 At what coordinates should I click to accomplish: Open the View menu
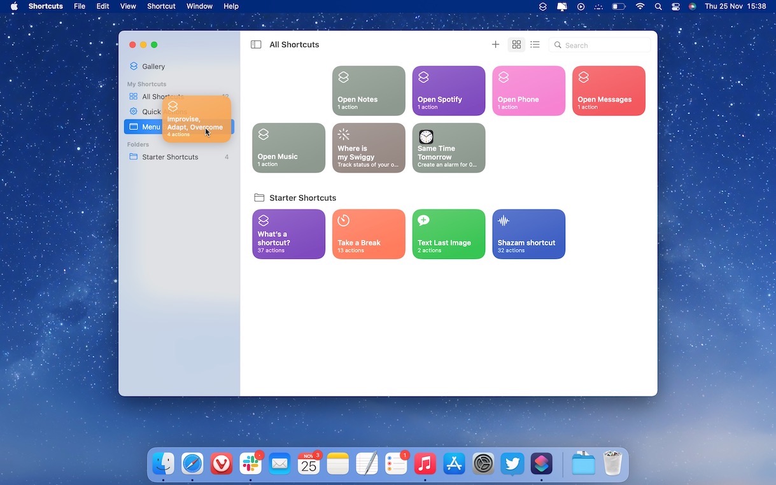pyautogui.click(x=128, y=6)
